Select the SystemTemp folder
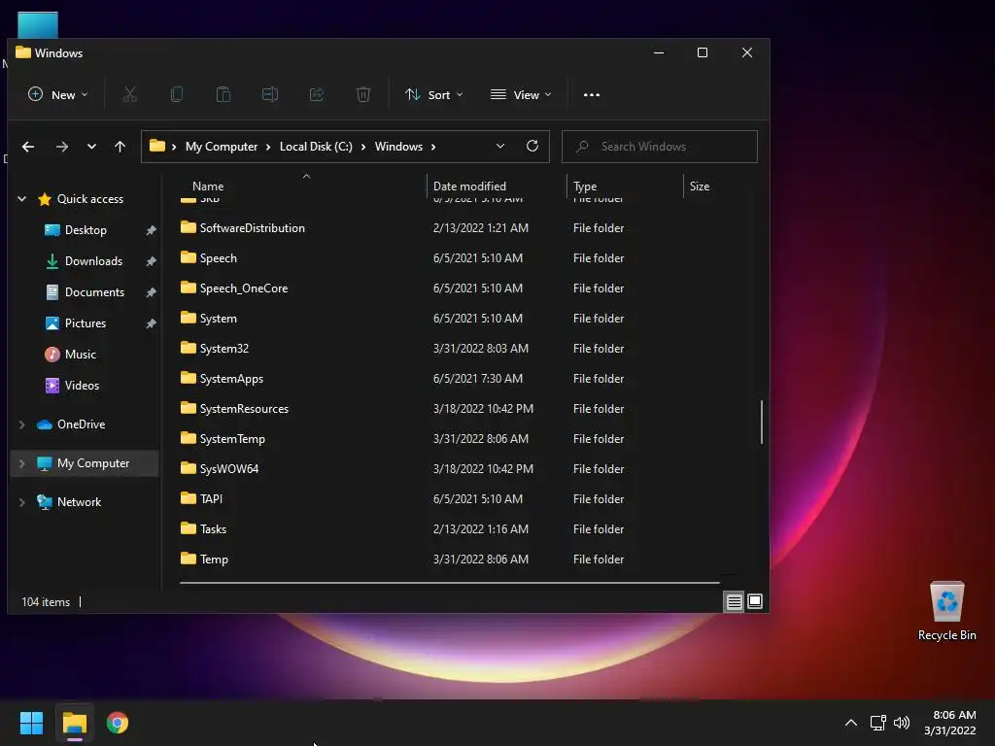The height and width of the screenshot is (746, 995). [x=232, y=439]
